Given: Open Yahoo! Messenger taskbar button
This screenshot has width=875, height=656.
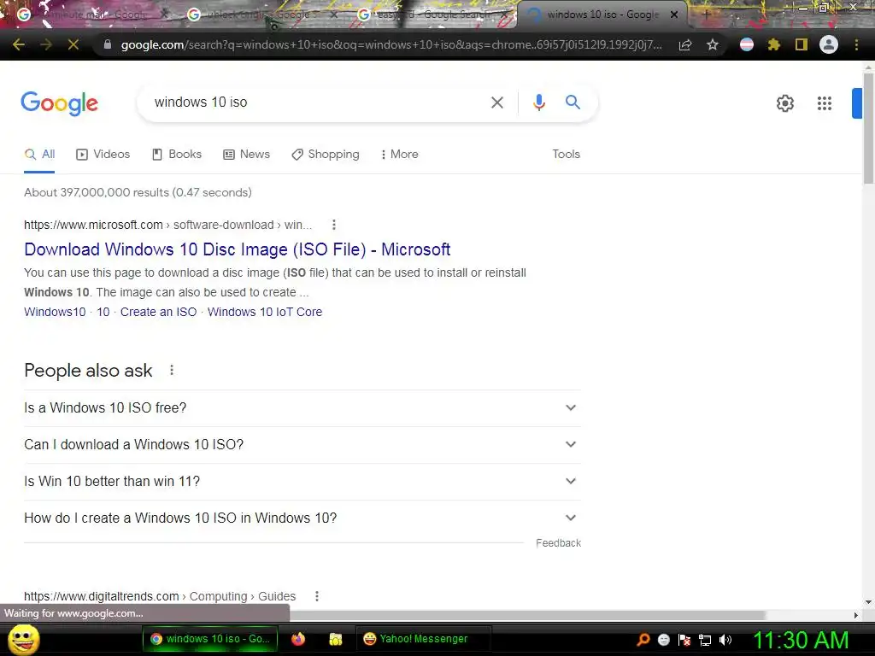Looking at the screenshot, I should [423, 639].
